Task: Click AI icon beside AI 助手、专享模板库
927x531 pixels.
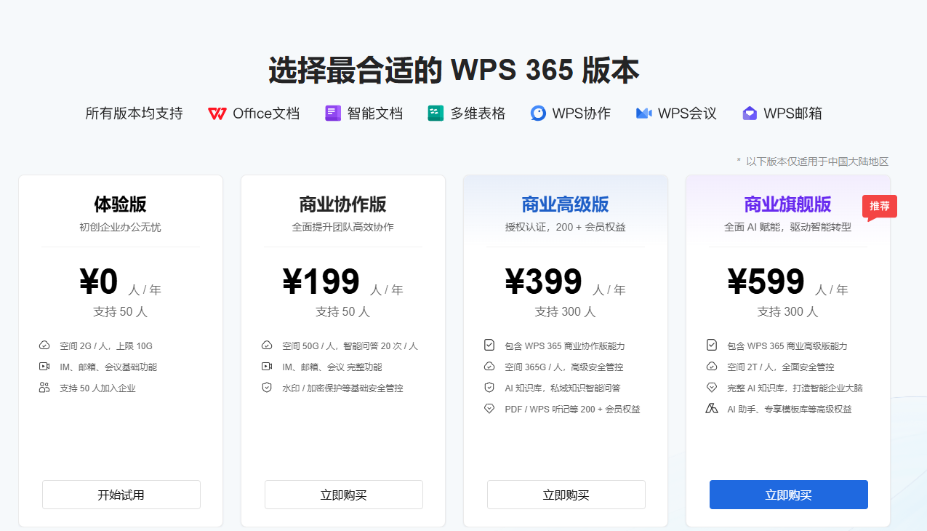Action: pyautogui.click(x=712, y=409)
